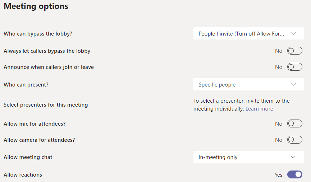Click chevron arrow of lobby bypass dropdown
The width and height of the screenshot is (311, 182).
pos(293,34)
